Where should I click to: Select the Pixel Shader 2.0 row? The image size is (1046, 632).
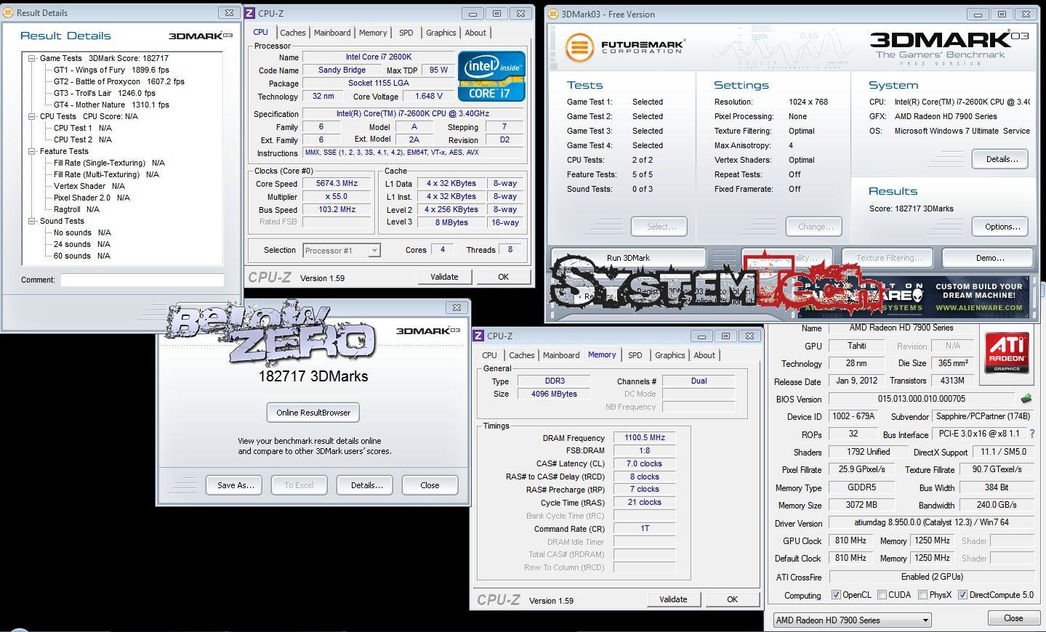coord(92,198)
